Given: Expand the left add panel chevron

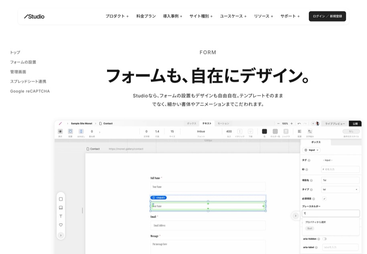Looking at the screenshot, I should (61, 235).
